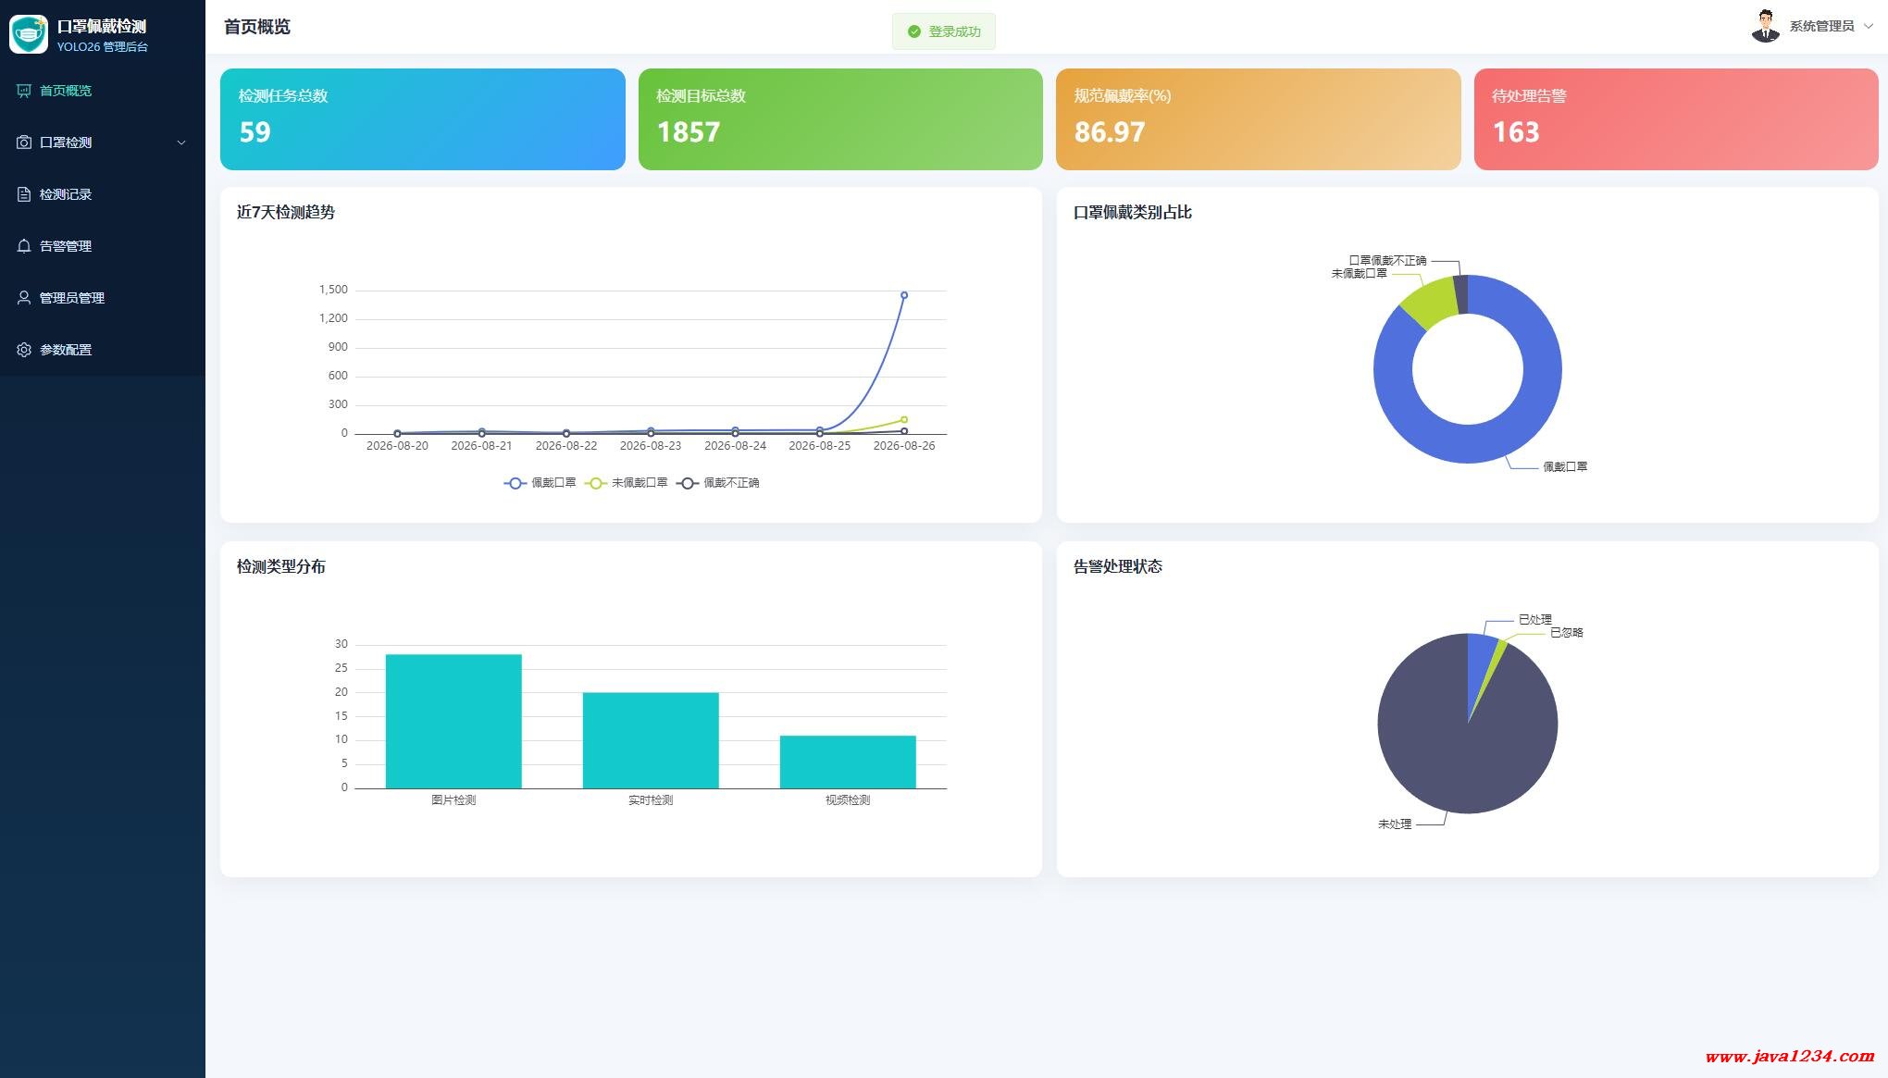Click the bell icon beside 告警管理

(24, 246)
